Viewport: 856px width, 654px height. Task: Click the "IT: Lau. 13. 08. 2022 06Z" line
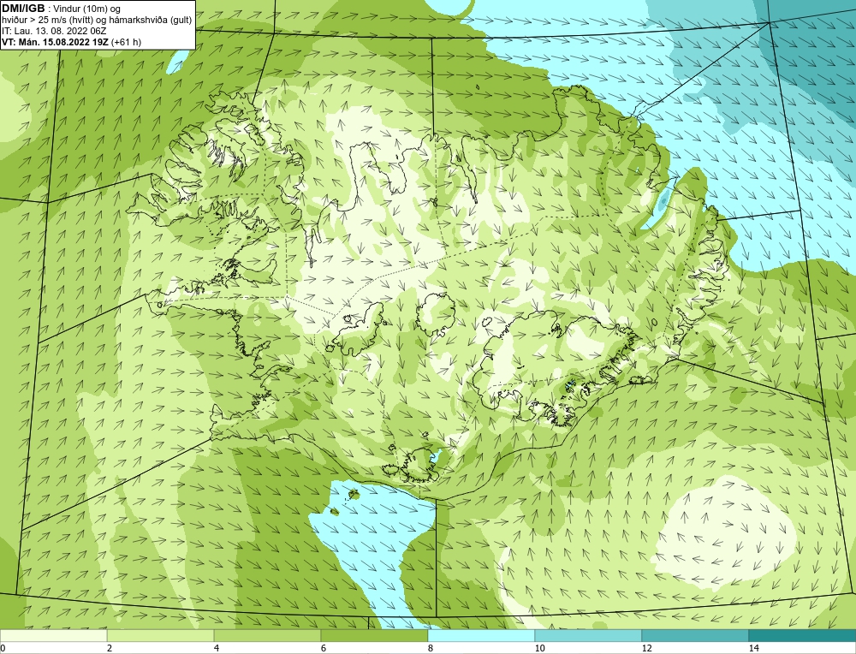[54, 31]
